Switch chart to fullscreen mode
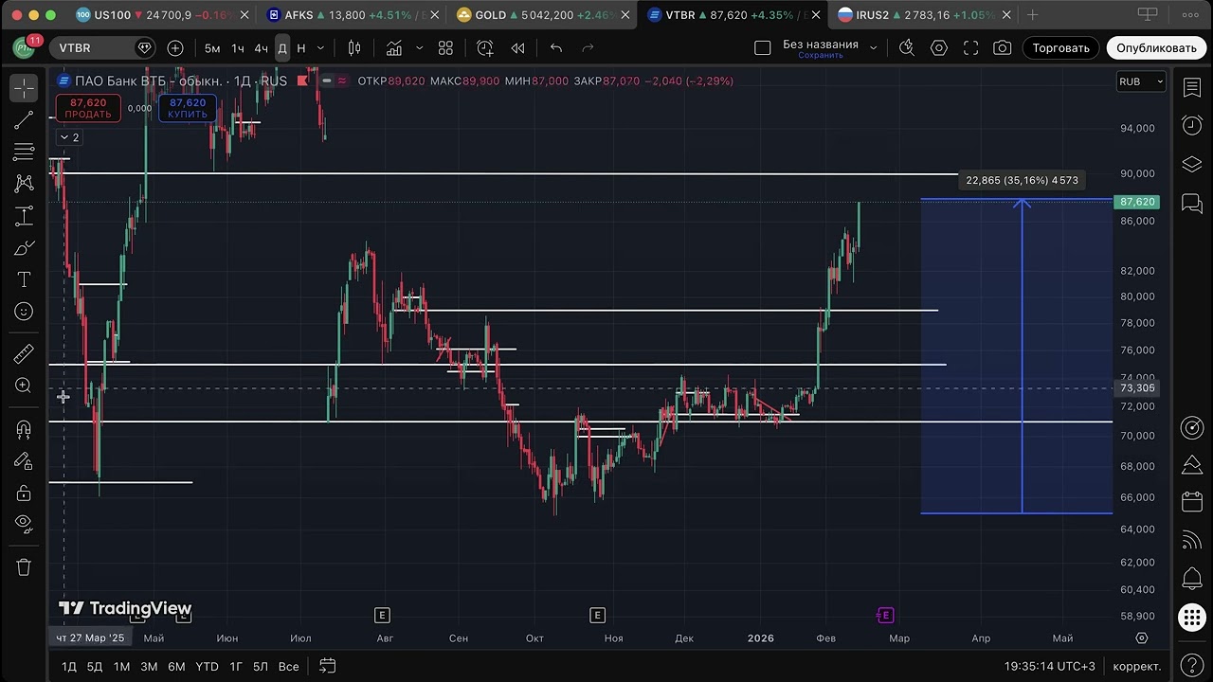 970,48
